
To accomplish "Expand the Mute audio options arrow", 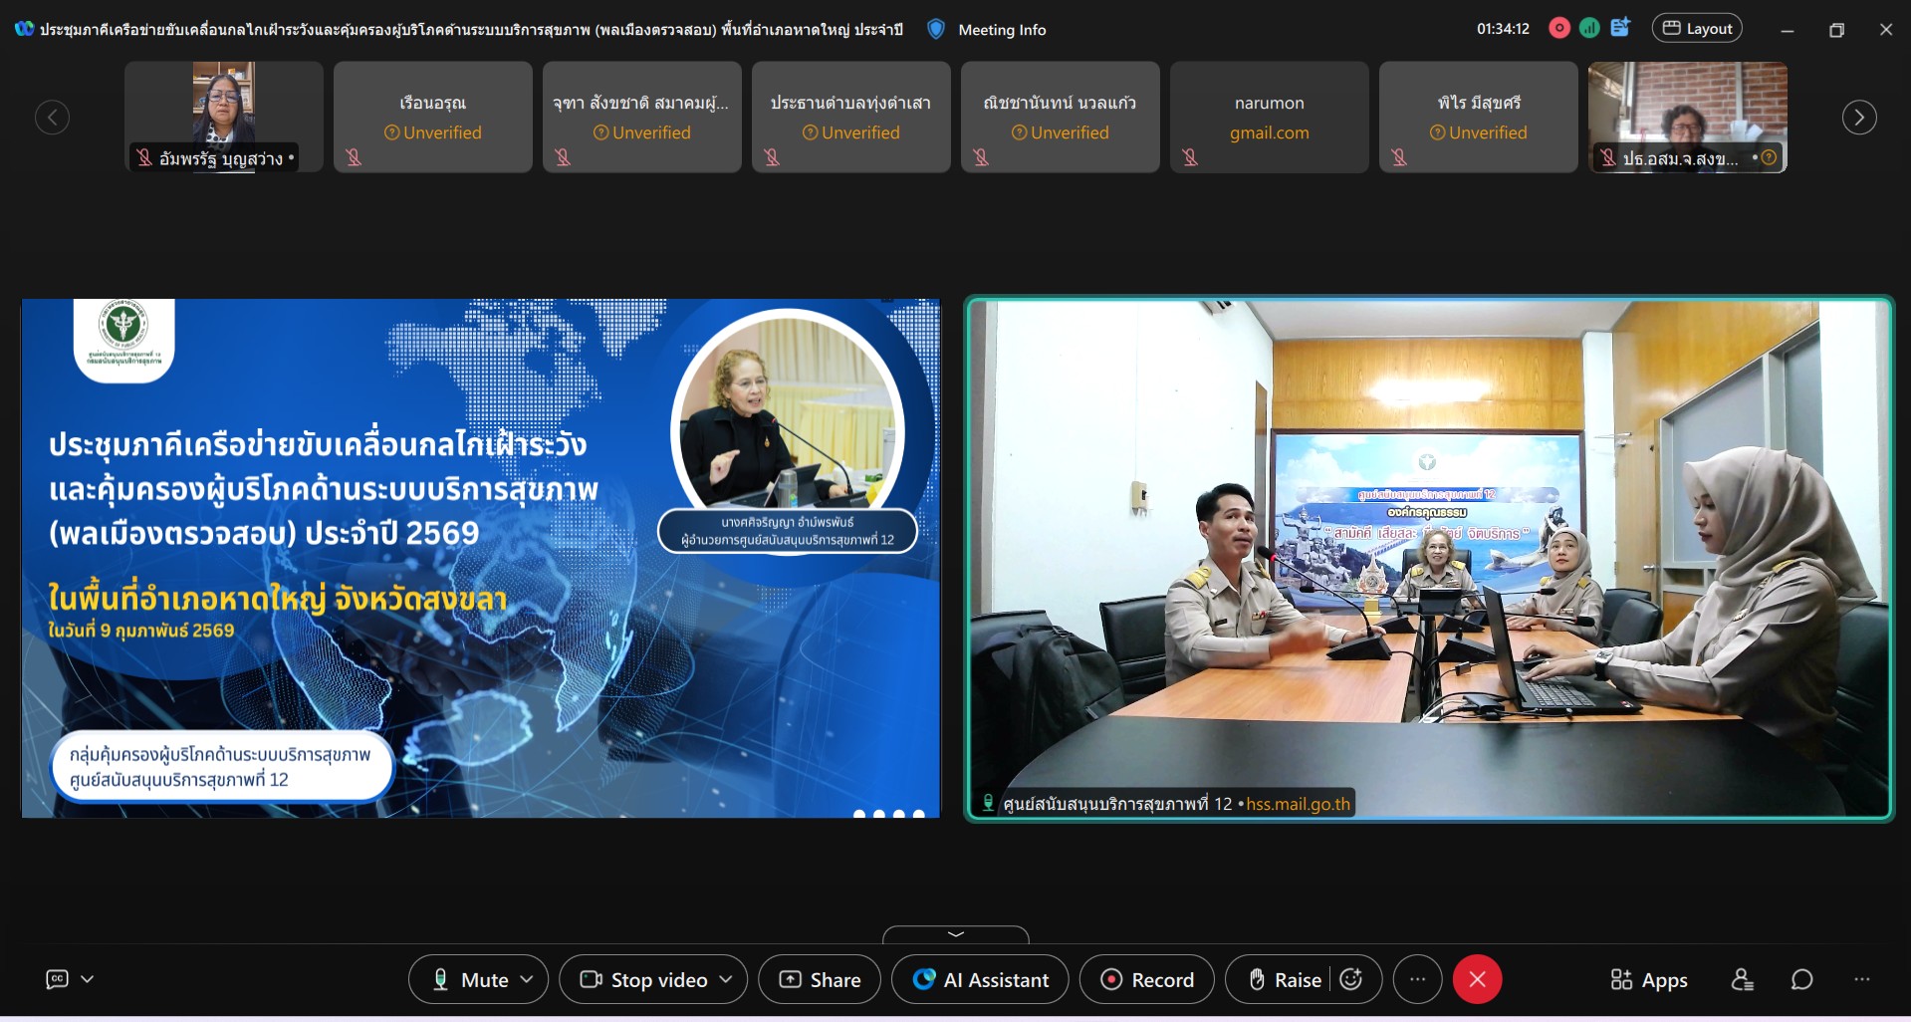I will click(x=527, y=980).
